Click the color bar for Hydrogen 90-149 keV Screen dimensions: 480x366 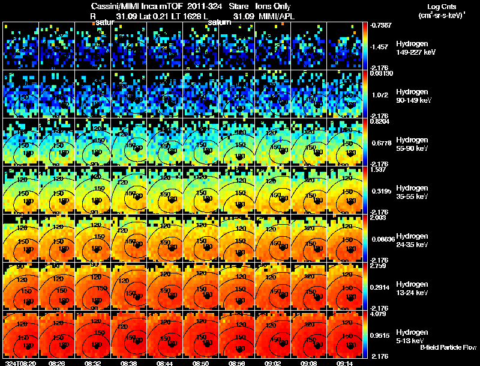[x=365, y=94]
